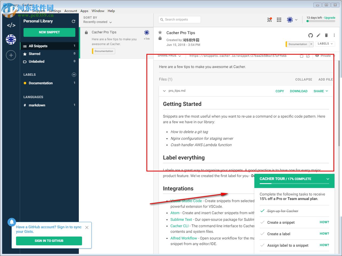Screen dimensions: 342x256
Task: Remove the Documentation label tag
Action: [311, 44]
